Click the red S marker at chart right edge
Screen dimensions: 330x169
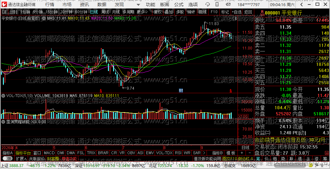tap(231, 91)
